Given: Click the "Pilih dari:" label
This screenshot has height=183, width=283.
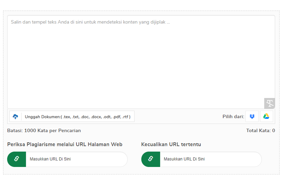Looking at the screenshot, I should coord(233,116).
